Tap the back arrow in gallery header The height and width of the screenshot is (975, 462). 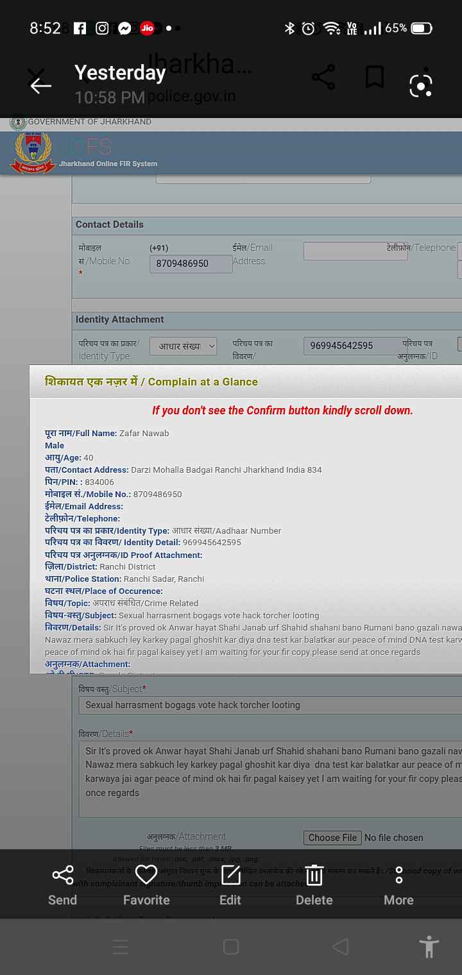pyautogui.click(x=40, y=85)
